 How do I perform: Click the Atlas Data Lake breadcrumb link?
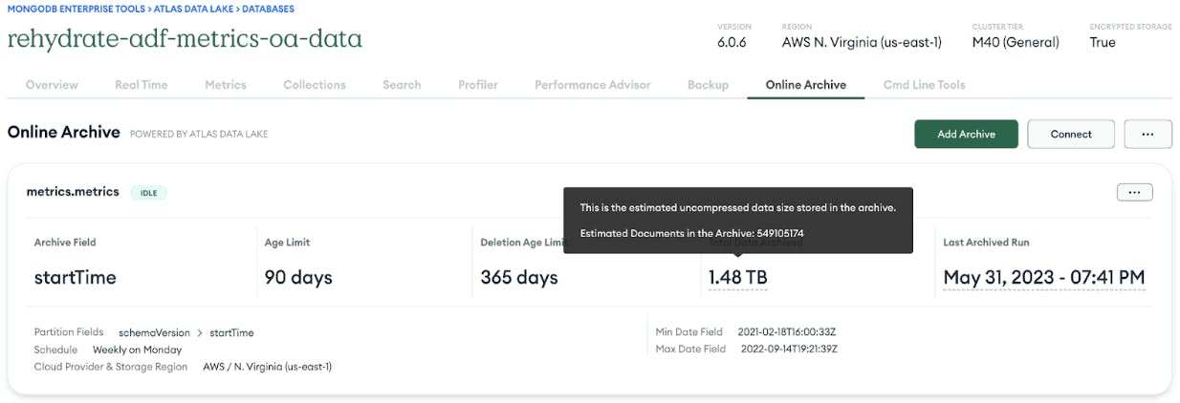point(197,9)
